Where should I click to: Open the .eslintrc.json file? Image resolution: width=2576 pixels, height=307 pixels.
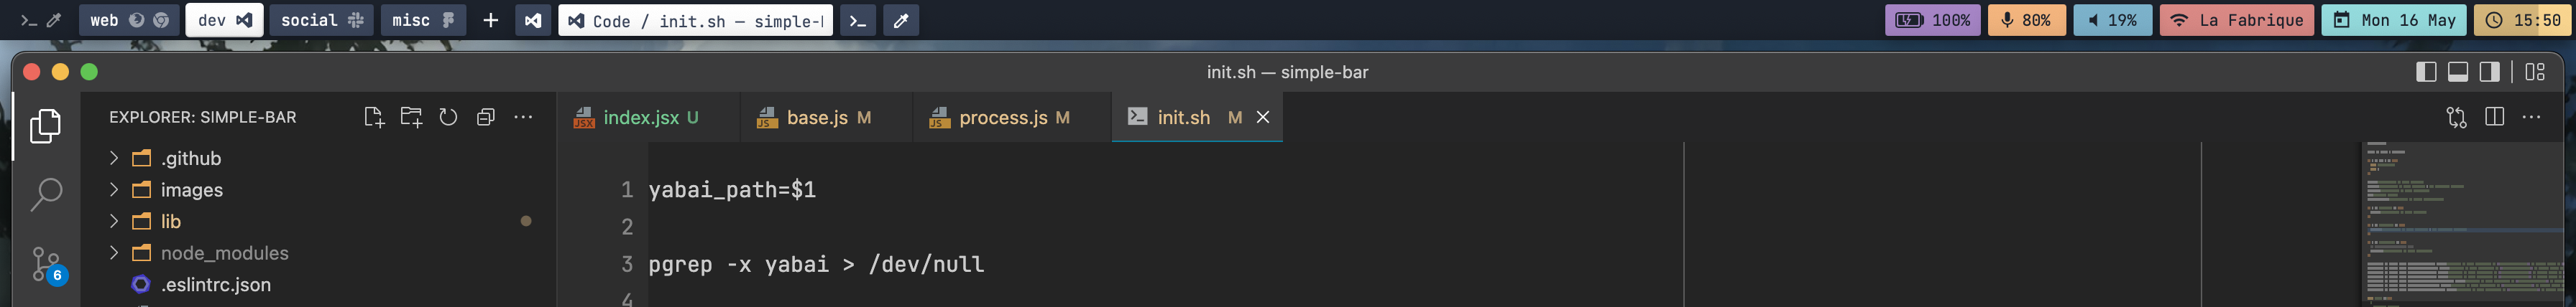318,285
